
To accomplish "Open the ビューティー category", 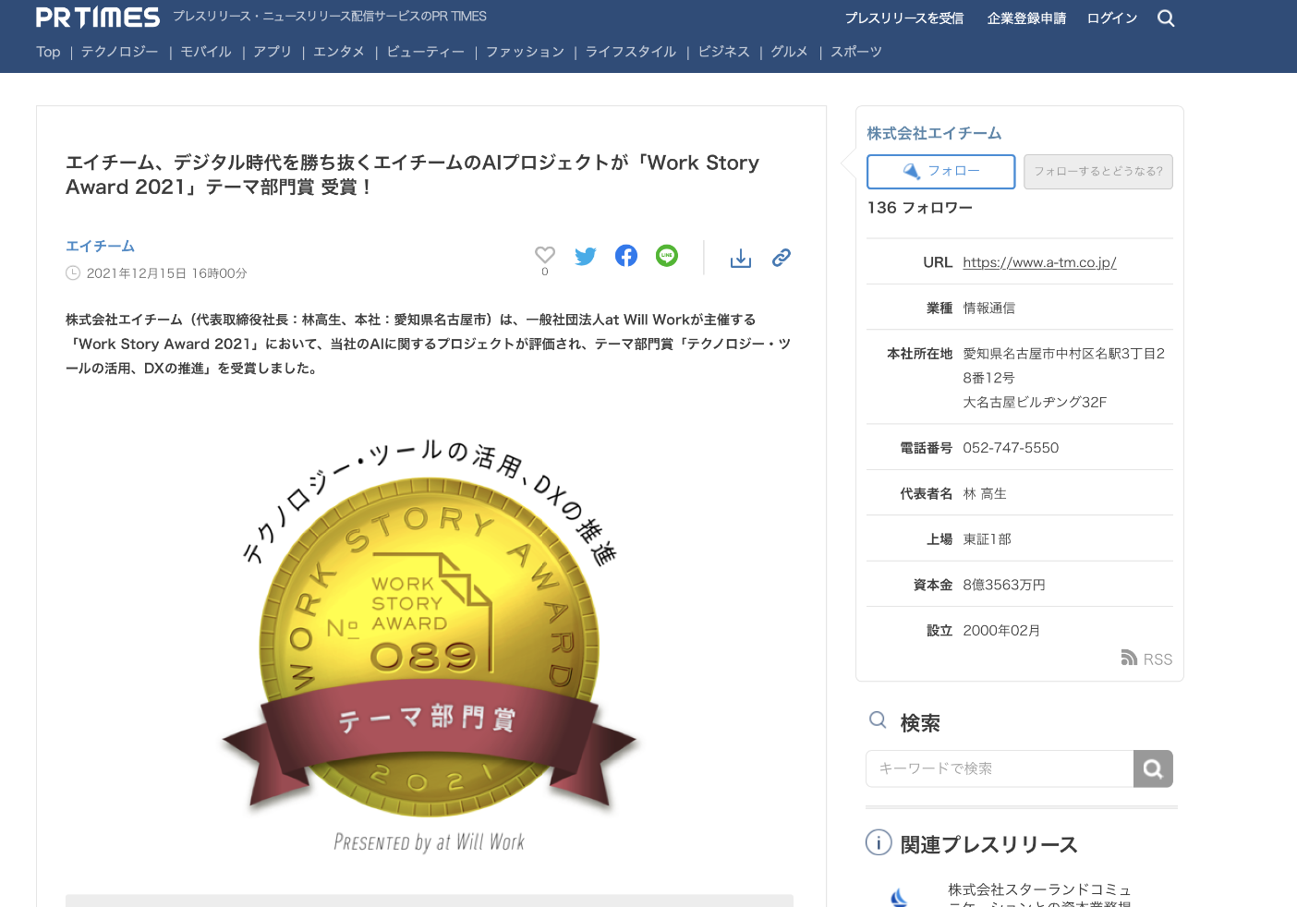I will 426,52.
